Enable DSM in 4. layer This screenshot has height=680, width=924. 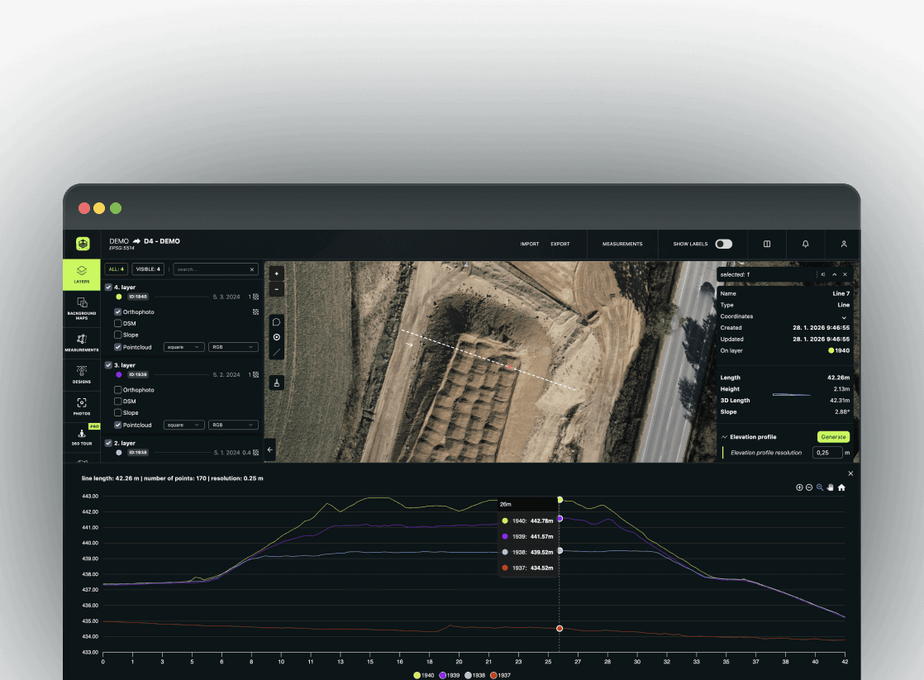[x=118, y=324]
